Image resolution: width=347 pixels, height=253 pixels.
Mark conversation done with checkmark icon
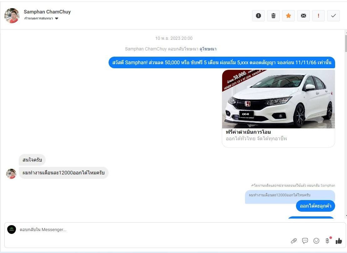tap(334, 16)
